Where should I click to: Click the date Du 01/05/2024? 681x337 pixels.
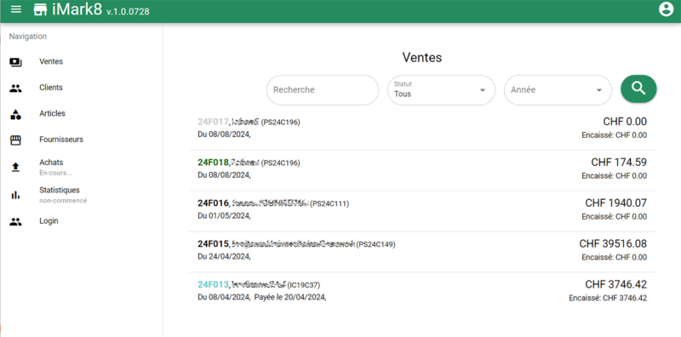[x=224, y=216]
